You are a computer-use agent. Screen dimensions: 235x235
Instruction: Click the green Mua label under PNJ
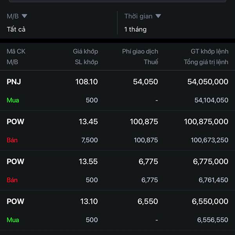click(x=13, y=100)
